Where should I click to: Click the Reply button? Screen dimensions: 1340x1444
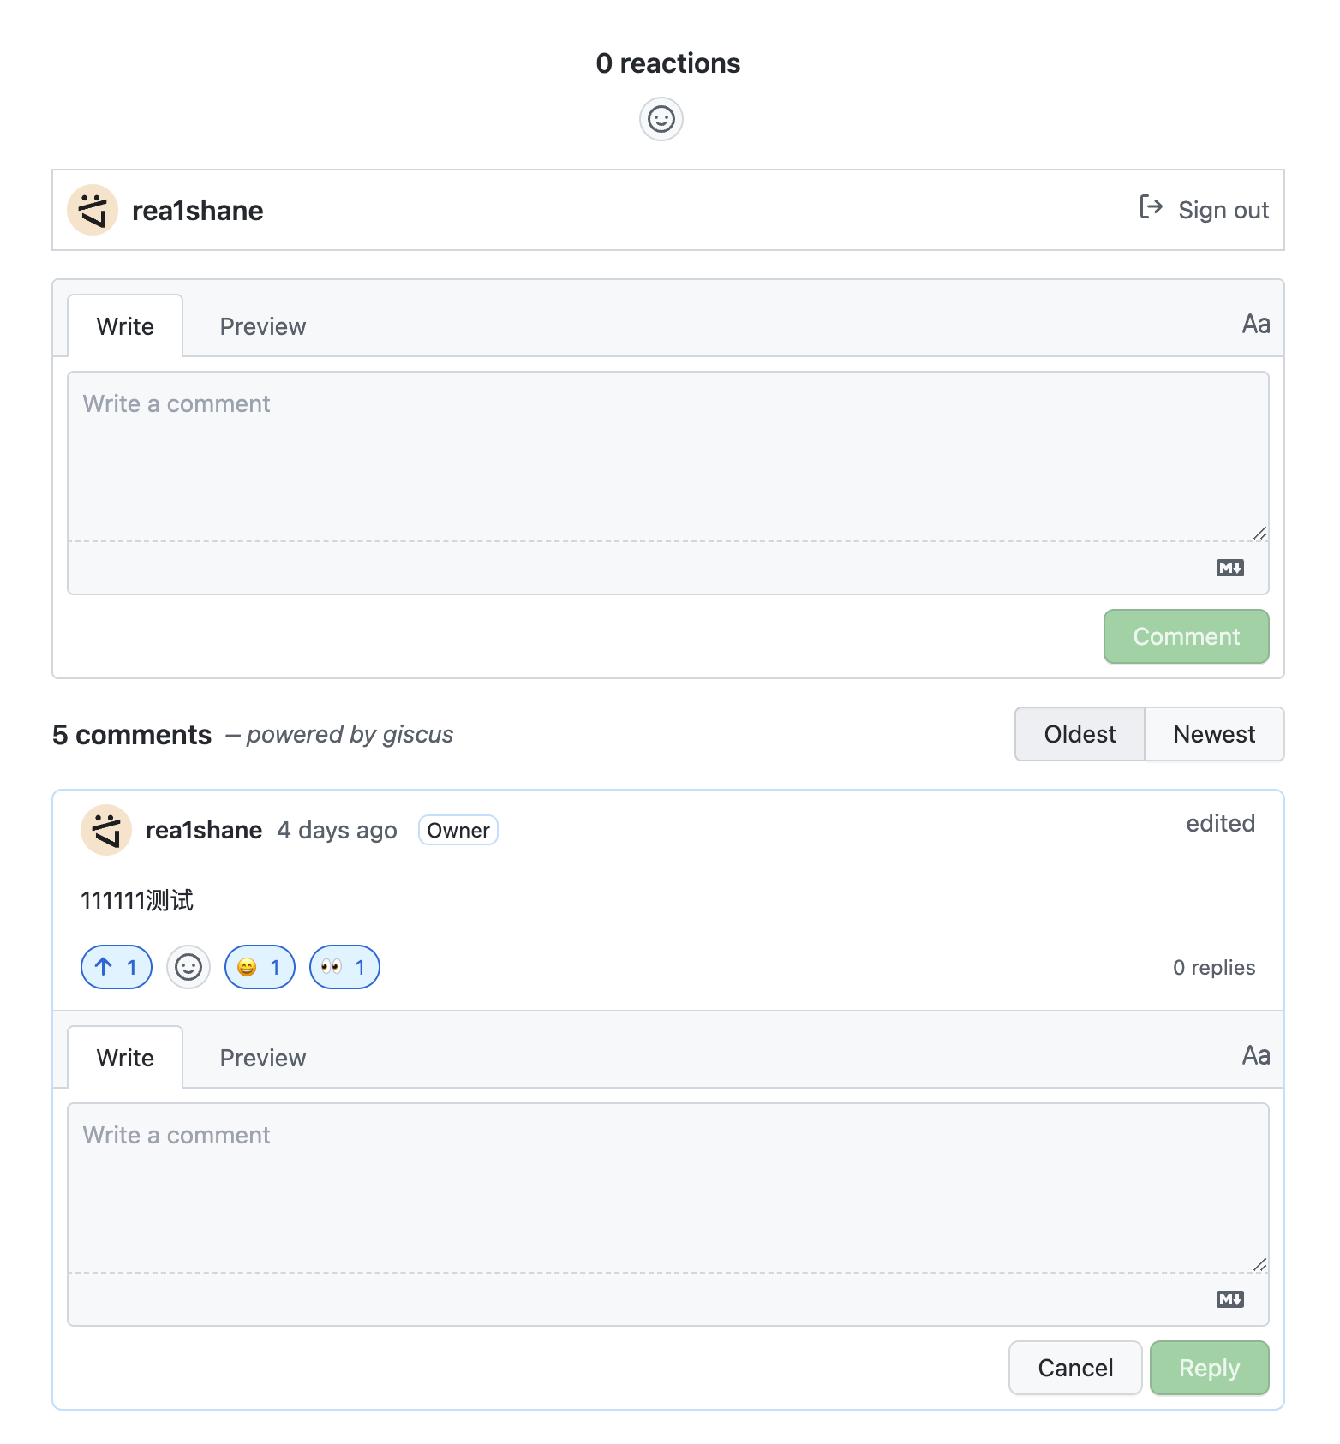point(1209,1368)
